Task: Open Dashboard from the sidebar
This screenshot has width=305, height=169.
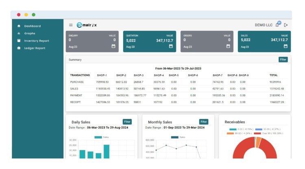Action: 33,26
